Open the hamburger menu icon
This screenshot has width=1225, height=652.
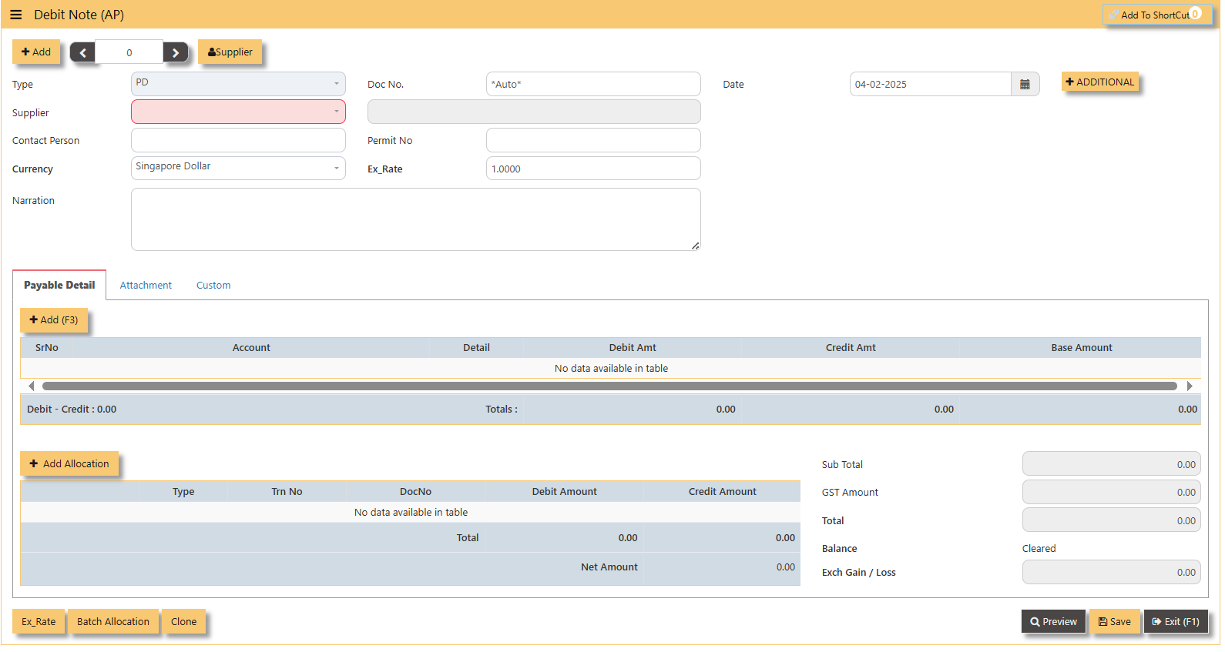pos(15,15)
